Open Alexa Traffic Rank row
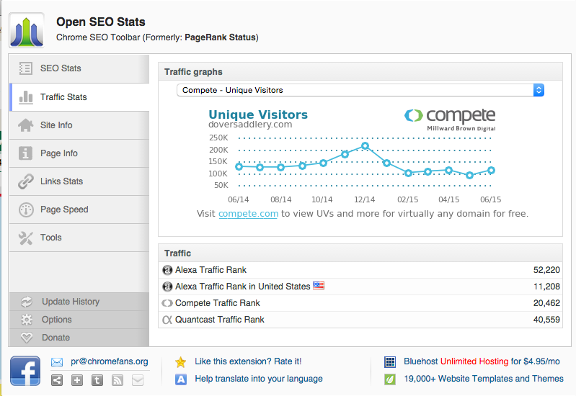Viewport: 576px width, 396px height. tap(360, 270)
